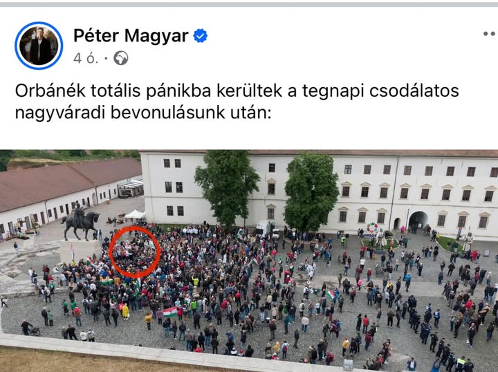The width and height of the screenshot is (498, 372).
Task: Open the Péter Magyar profile name link
Action: point(131,35)
